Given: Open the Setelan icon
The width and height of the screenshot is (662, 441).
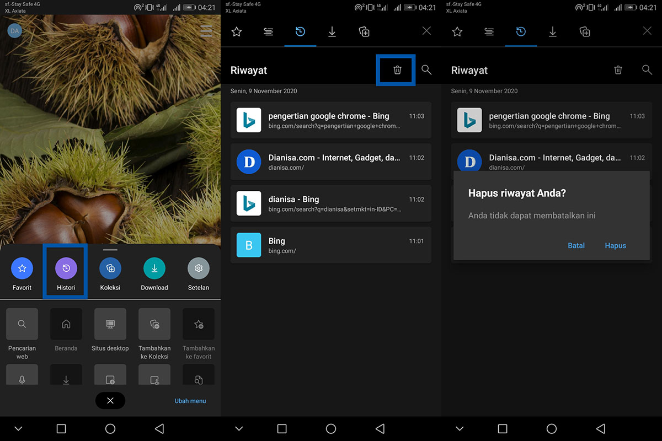Looking at the screenshot, I should click(198, 269).
